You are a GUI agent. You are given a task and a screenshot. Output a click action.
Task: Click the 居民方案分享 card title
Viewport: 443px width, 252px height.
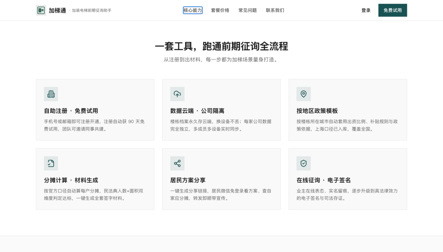188,180
